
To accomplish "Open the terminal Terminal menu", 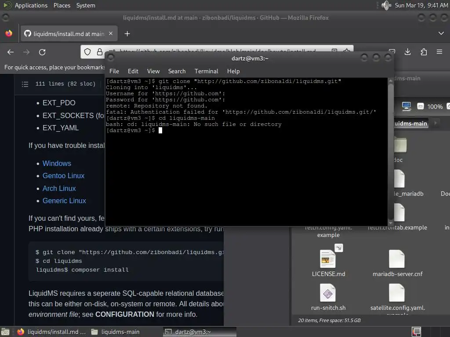I will (207, 71).
